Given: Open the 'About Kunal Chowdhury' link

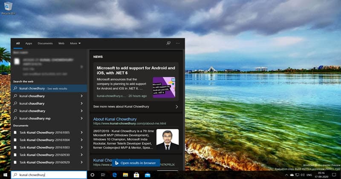Looking at the screenshot, I should 115,119.
